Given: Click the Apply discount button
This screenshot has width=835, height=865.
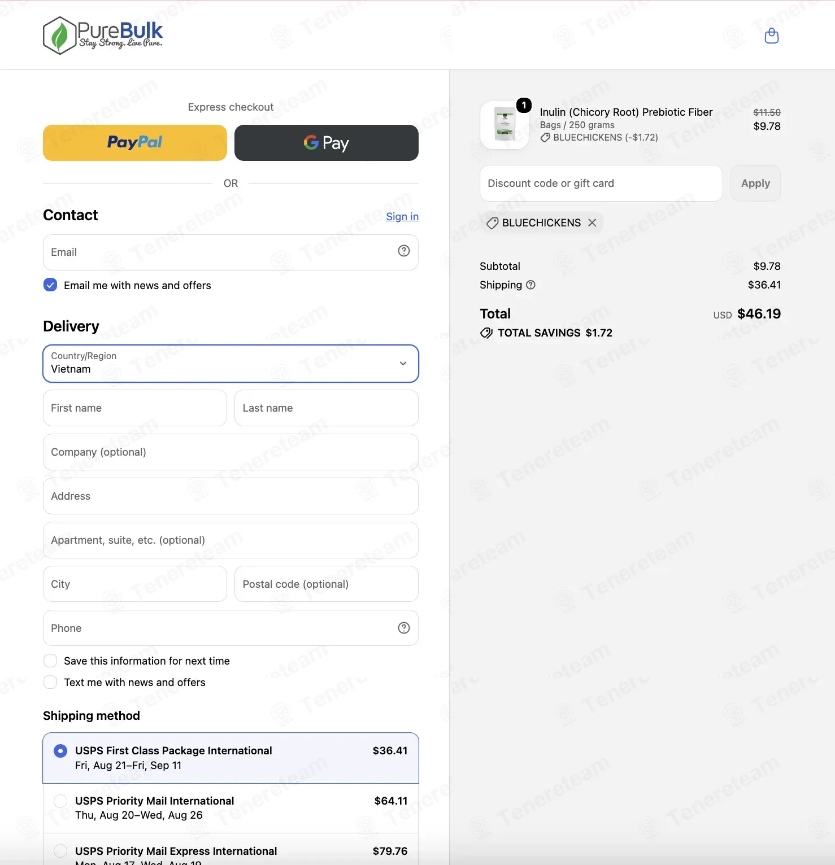Looking at the screenshot, I should tap(755, 184).
